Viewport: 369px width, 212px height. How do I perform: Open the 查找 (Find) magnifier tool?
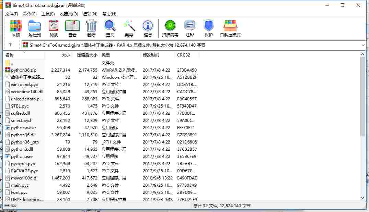(x=110, y=28)
